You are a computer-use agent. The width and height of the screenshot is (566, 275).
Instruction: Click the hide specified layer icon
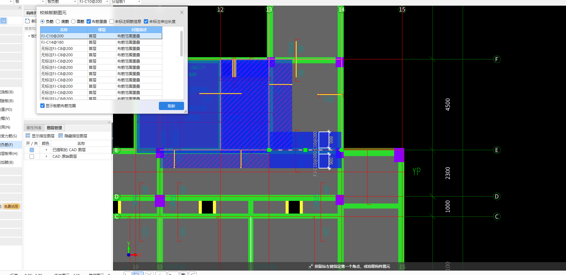60,136
